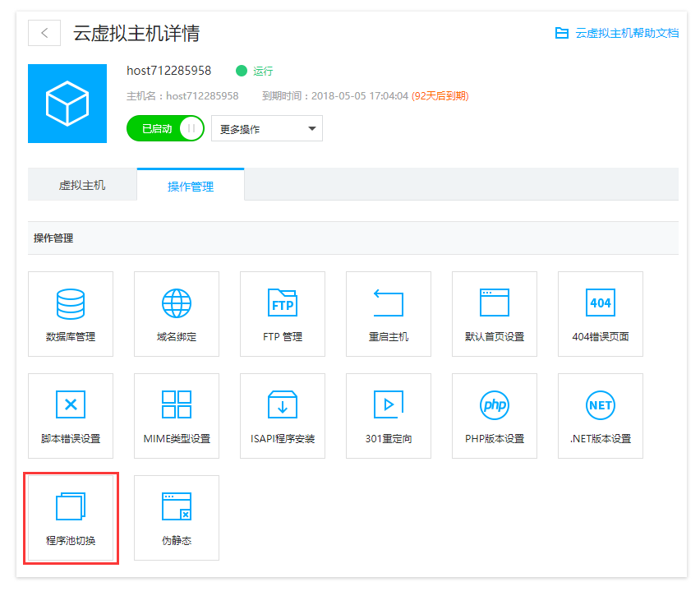
Task: Click the 数据库管理 label
Action: point(71,337)
